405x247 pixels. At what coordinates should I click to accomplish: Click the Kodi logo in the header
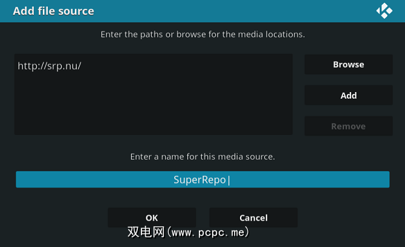(384, 11)
